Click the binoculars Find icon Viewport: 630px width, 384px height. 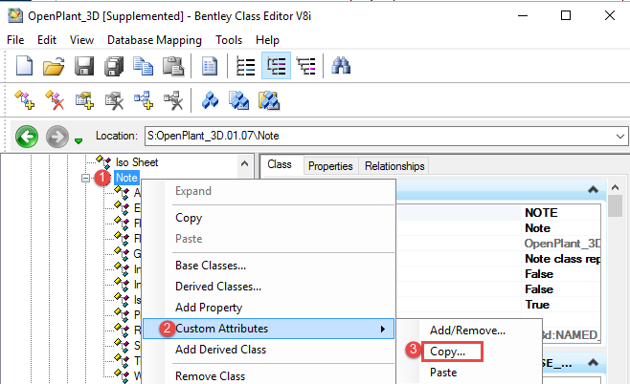(x=341, y=66)
